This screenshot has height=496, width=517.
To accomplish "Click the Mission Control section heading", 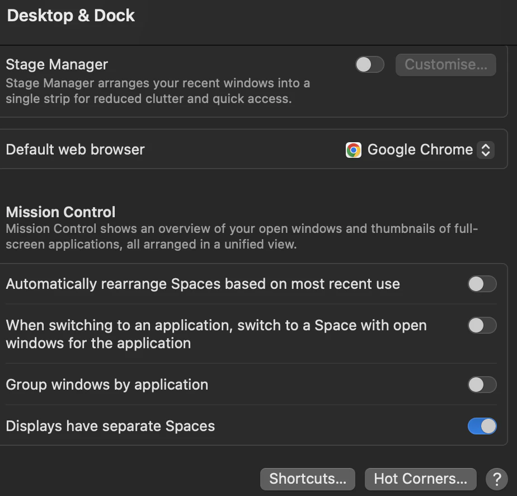I will coord(60,212).
